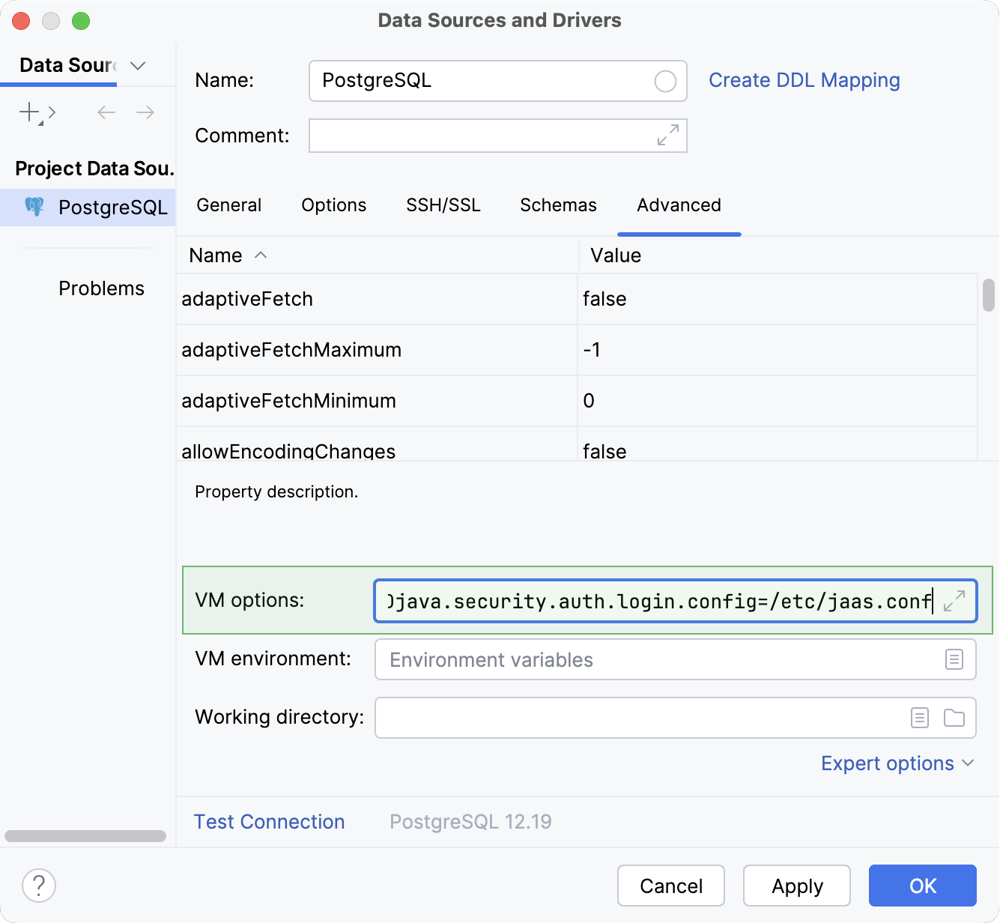This screenshot has width=1000, height=923.
Task: Click the forward arrow navigation icon
Action: (145, 112)
